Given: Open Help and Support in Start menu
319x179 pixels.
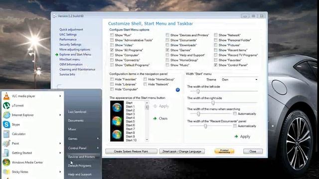Looking at the screenshot, I should pos(80,175).
